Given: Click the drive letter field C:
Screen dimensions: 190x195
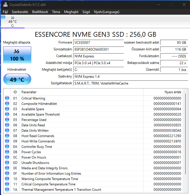Looking at the screenshot, I should click(99, 70).
